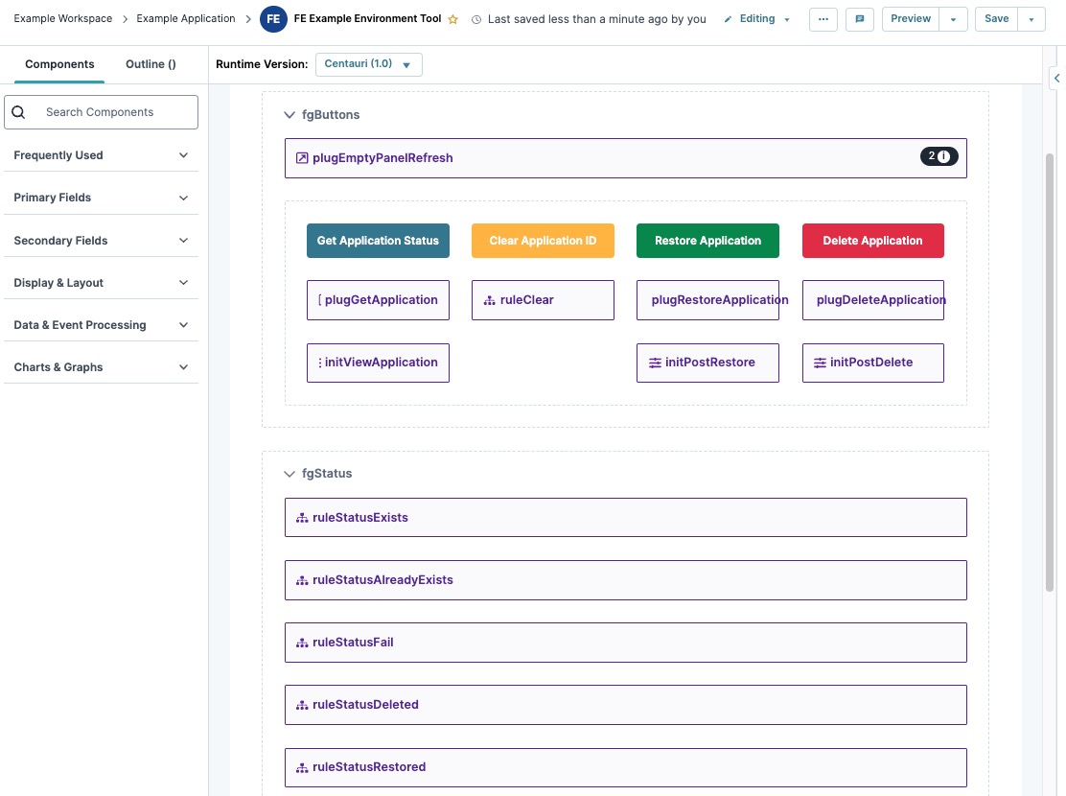Click the ruleStatusAlreadyExists decisions icon
Viewport: 1066px width, 796px height.
coord(302,580)
